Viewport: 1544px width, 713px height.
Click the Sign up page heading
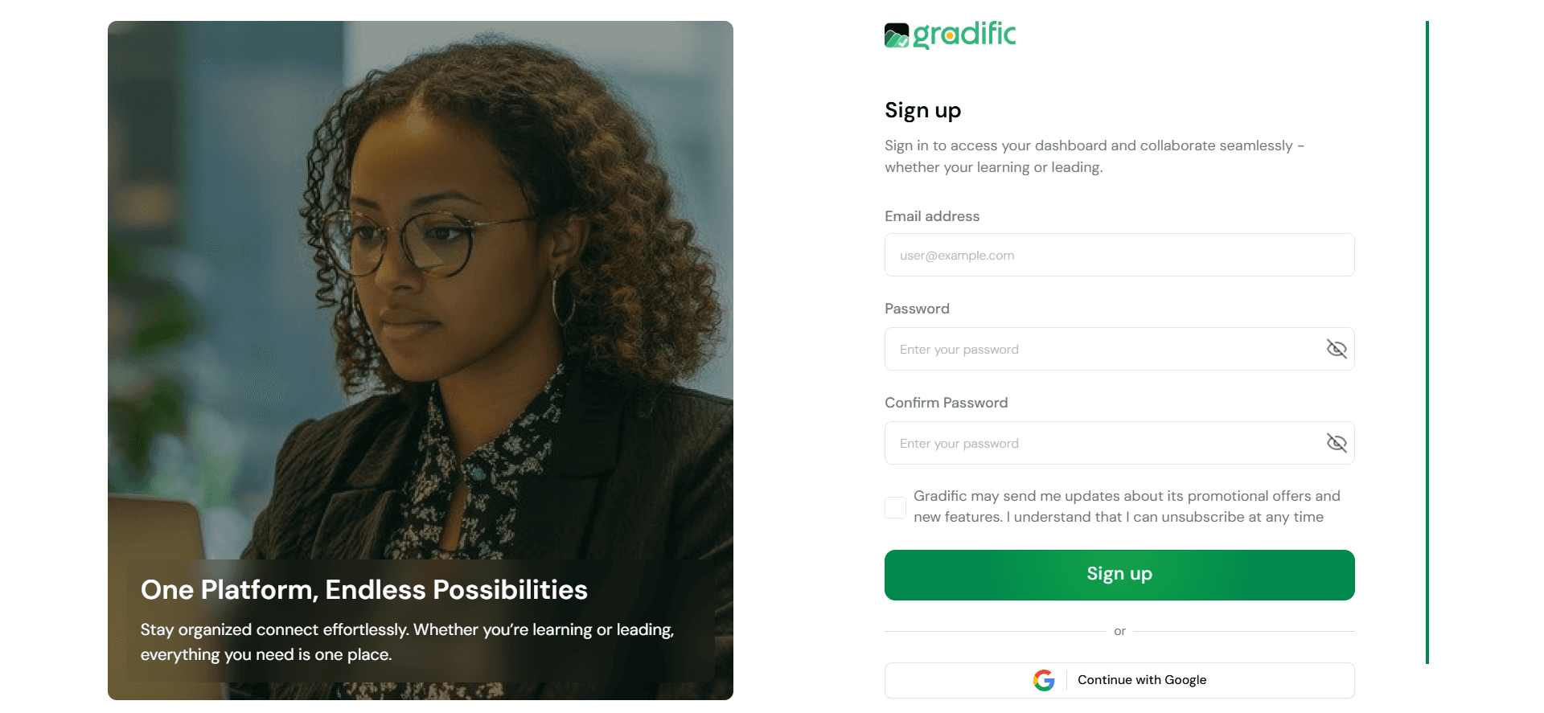click(923, 110)
